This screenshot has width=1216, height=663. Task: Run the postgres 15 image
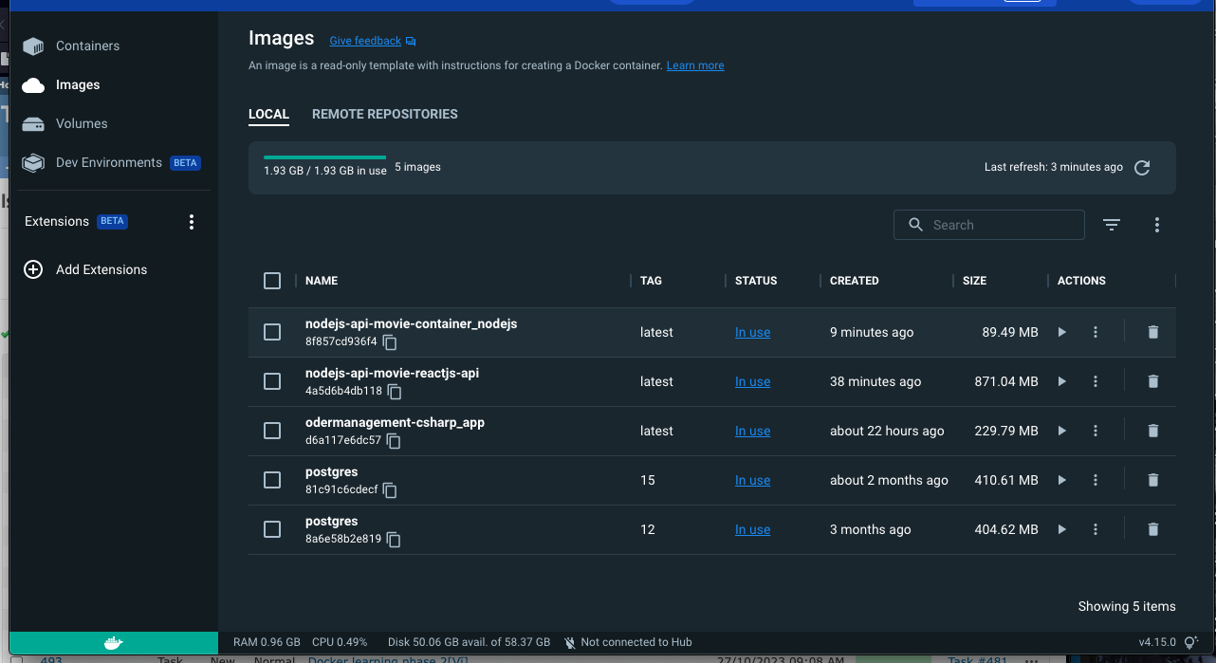1061,480
